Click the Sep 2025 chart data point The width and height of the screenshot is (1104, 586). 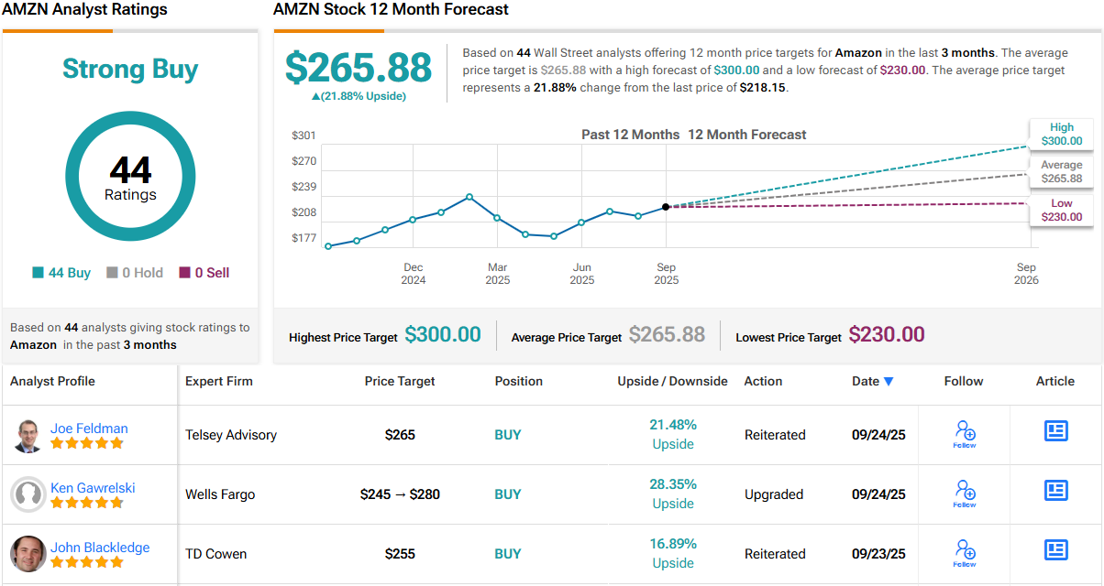[666, 207]
